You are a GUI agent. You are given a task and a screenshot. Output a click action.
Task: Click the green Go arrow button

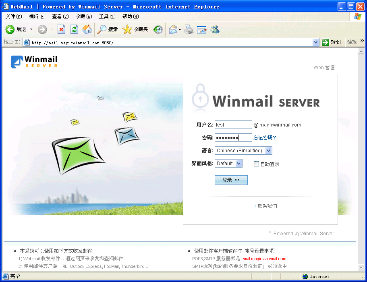click(326, 42)
